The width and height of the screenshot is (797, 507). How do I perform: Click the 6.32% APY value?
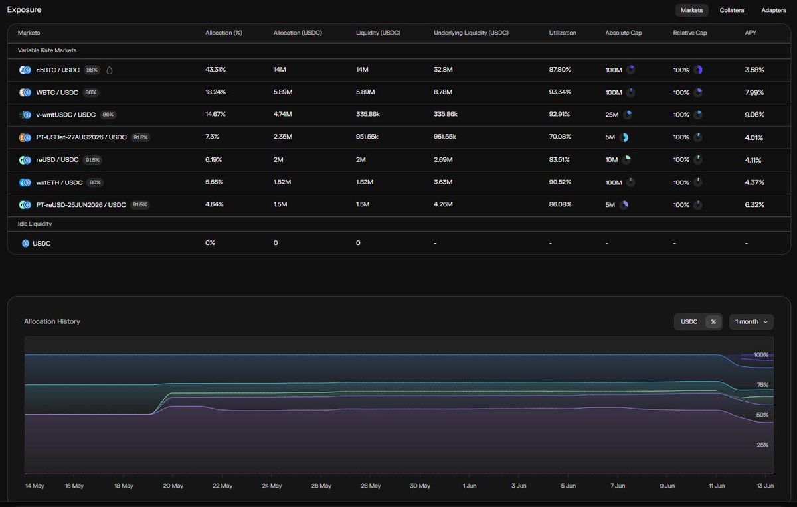pos(754,205)
